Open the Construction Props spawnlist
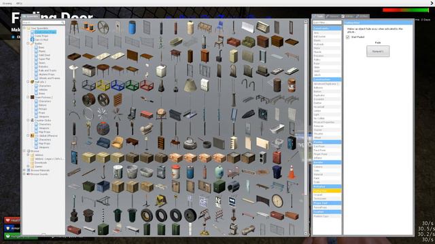The height and width of the screenshot is (244, 435). pos(46,32)
